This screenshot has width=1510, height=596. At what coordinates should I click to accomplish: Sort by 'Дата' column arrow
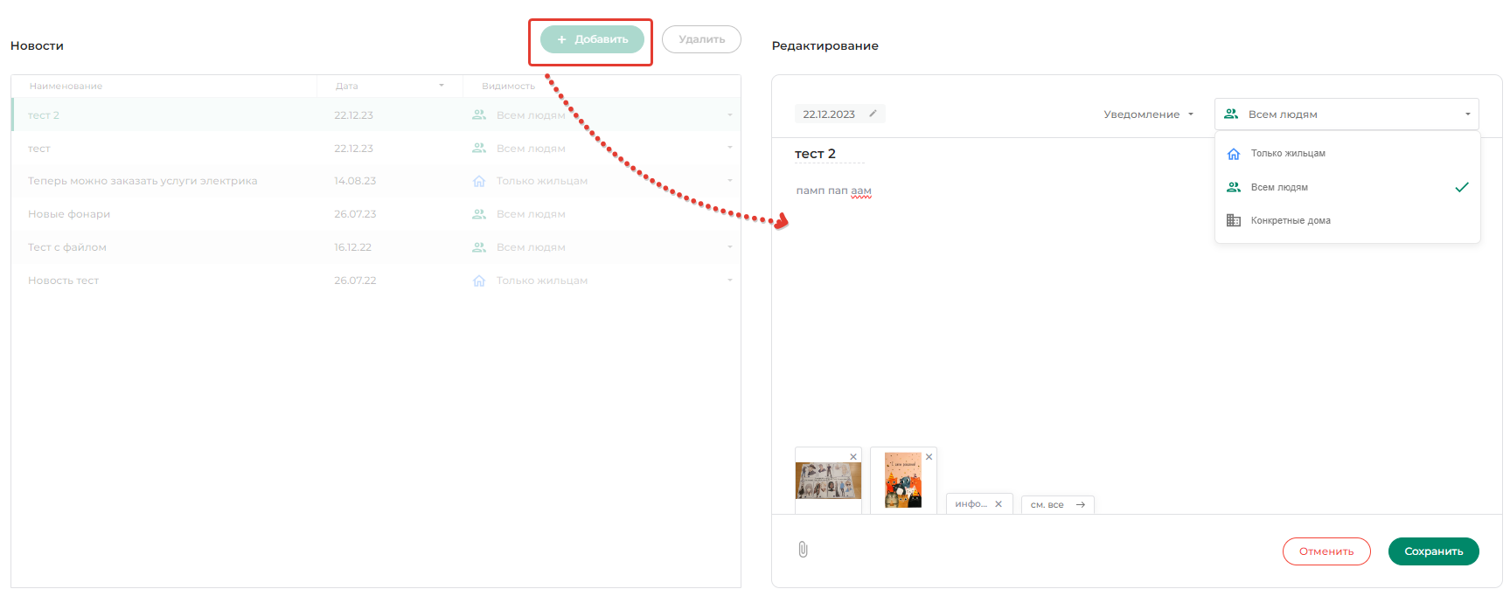click(442, 86)
